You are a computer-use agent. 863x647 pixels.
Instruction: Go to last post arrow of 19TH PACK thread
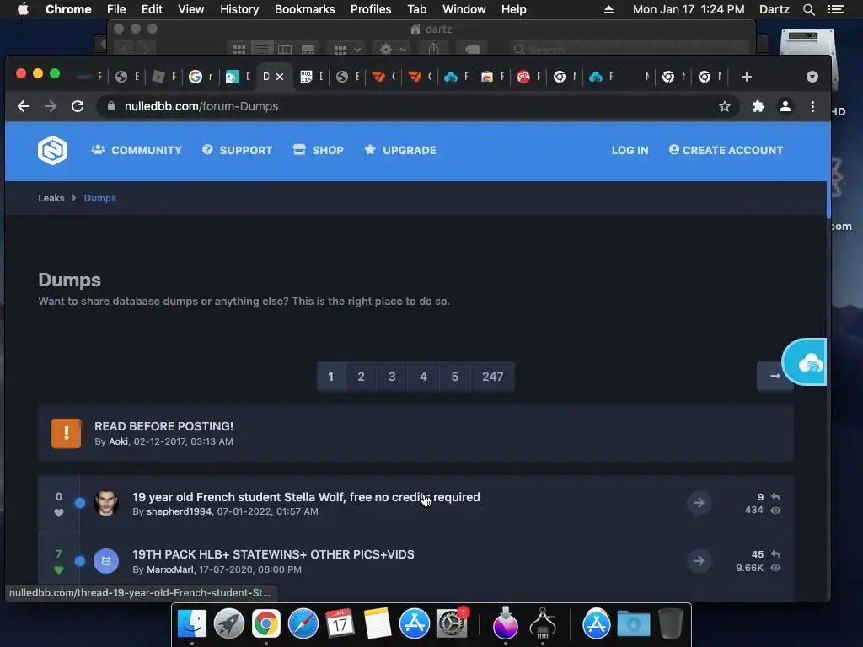(x=699, y=561)
